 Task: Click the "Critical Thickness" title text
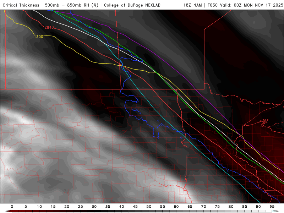click(x=21, y=5)
